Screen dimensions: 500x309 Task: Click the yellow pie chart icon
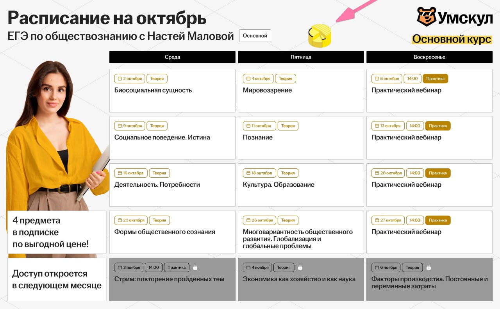point(320,36)
